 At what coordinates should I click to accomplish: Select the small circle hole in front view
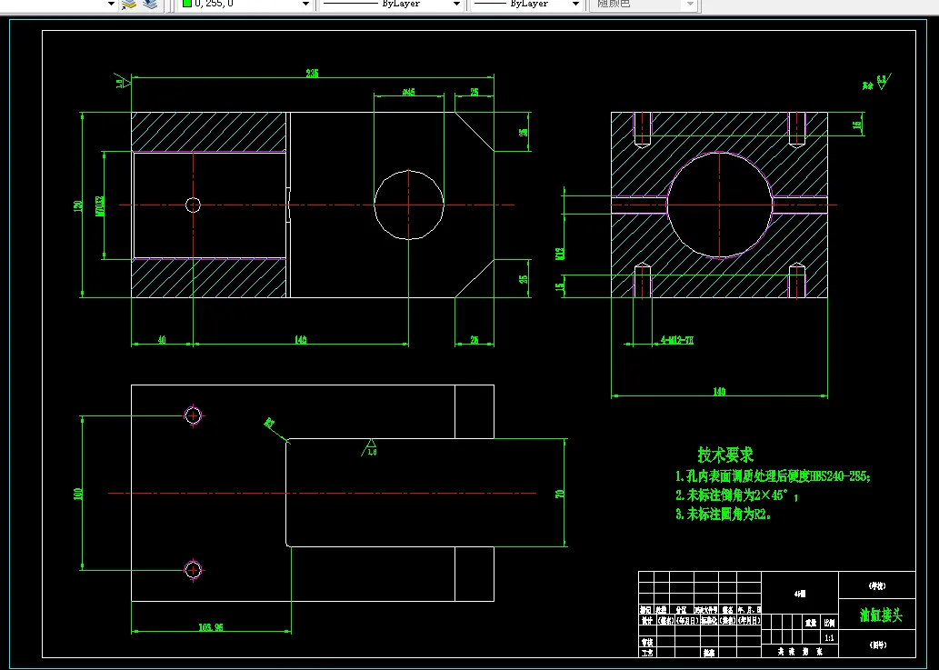pos(193,205)
